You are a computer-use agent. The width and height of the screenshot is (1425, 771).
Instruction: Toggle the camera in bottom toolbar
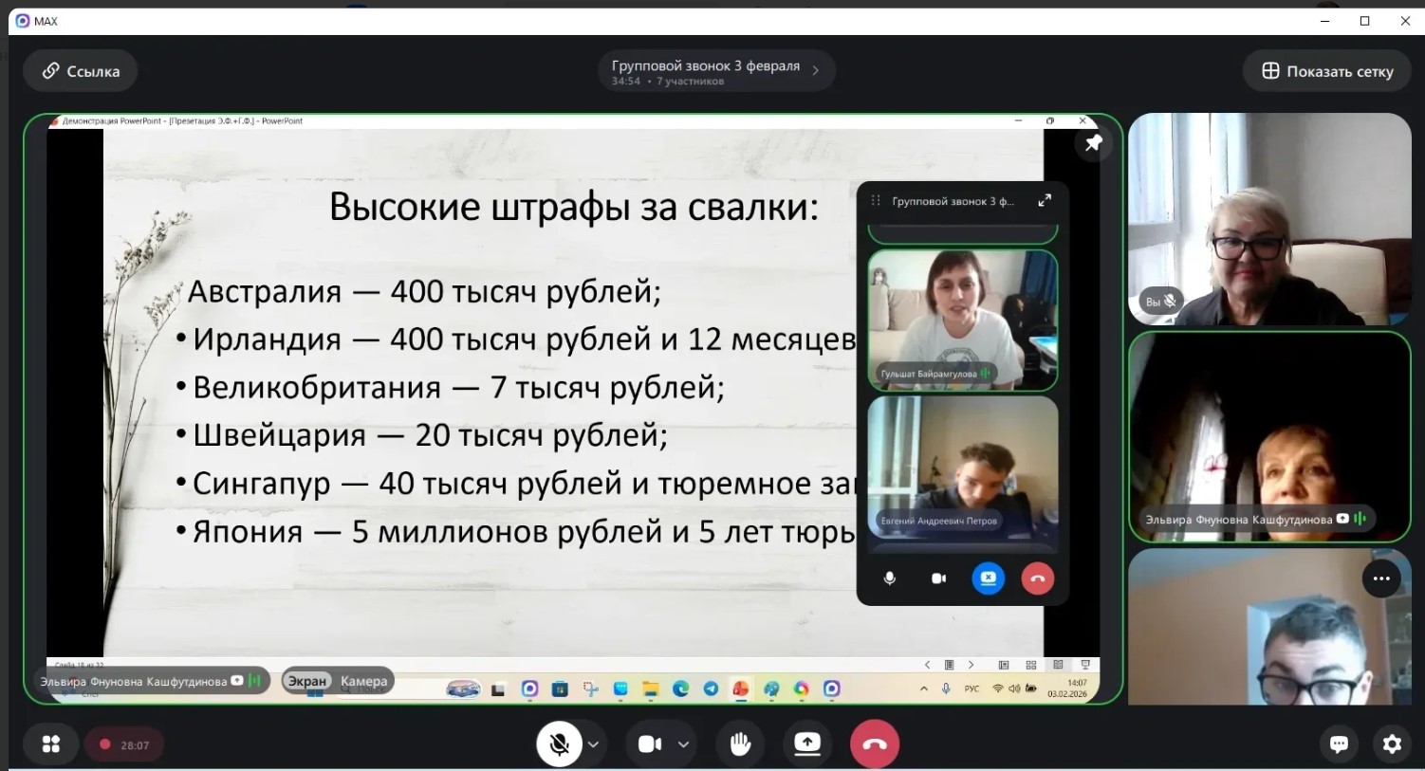click(650, 744)
